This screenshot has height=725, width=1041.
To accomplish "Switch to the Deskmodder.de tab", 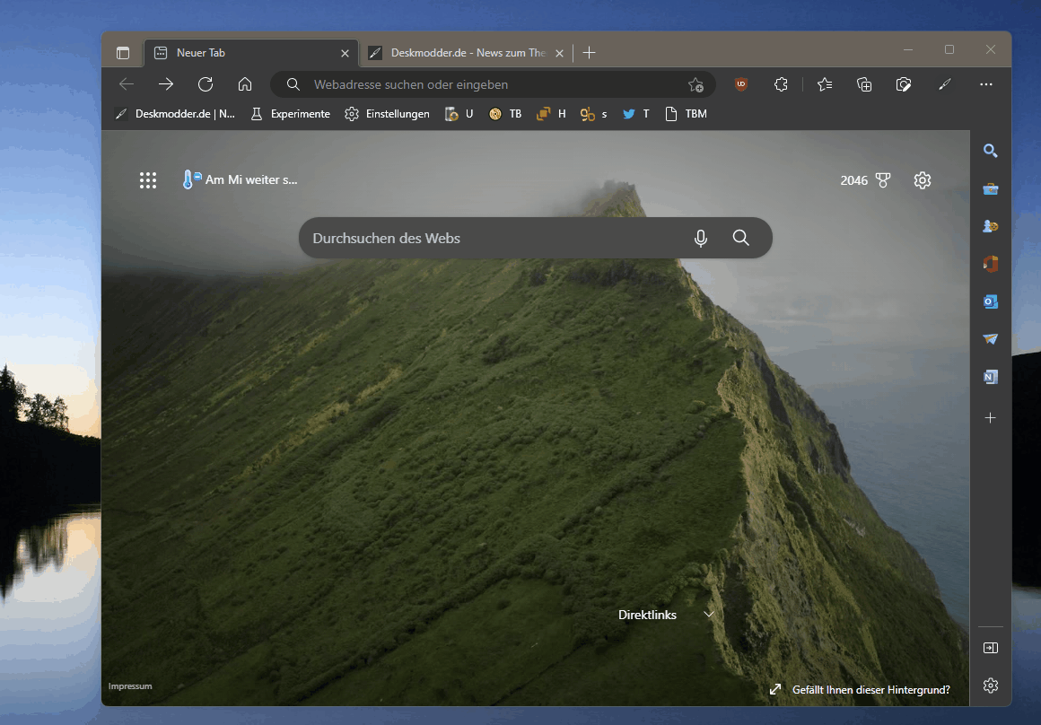I will tap(467, 52).
